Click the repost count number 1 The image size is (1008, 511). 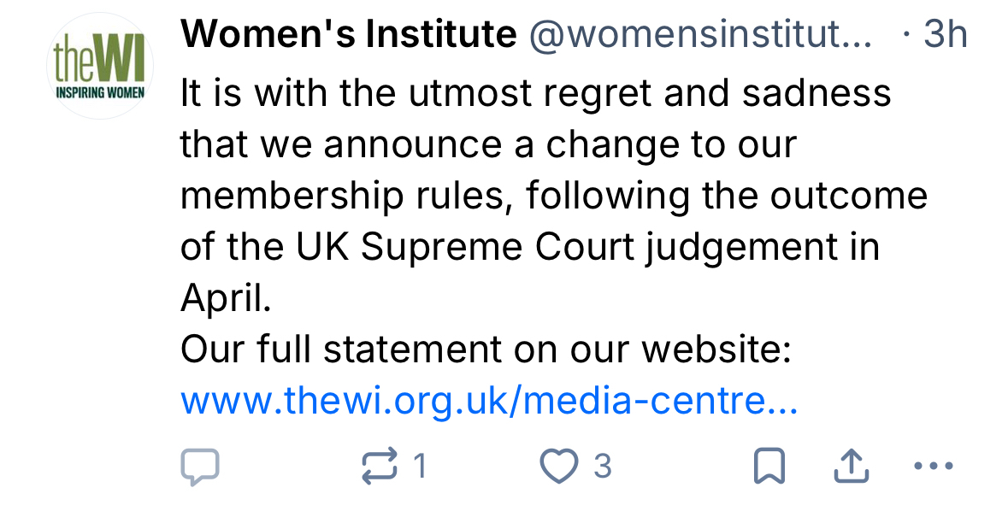(420, 467)
